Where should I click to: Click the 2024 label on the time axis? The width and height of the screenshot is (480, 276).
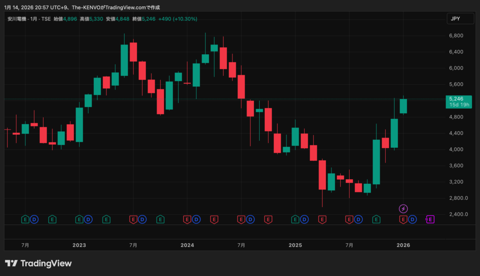(187, 245)
